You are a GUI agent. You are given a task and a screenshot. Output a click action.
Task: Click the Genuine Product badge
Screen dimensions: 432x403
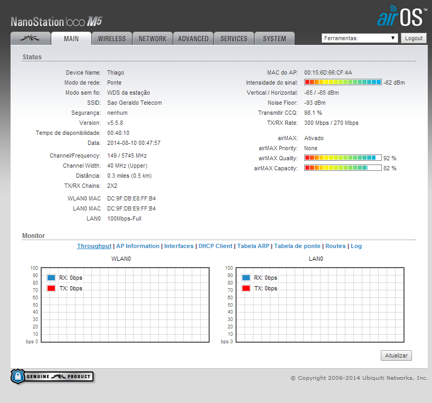[52, 377]
